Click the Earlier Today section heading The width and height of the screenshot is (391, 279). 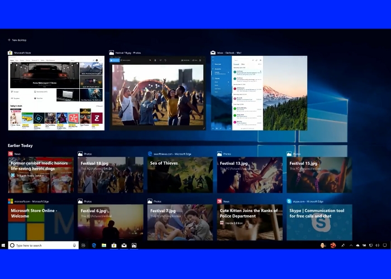(x=20, y=146)
